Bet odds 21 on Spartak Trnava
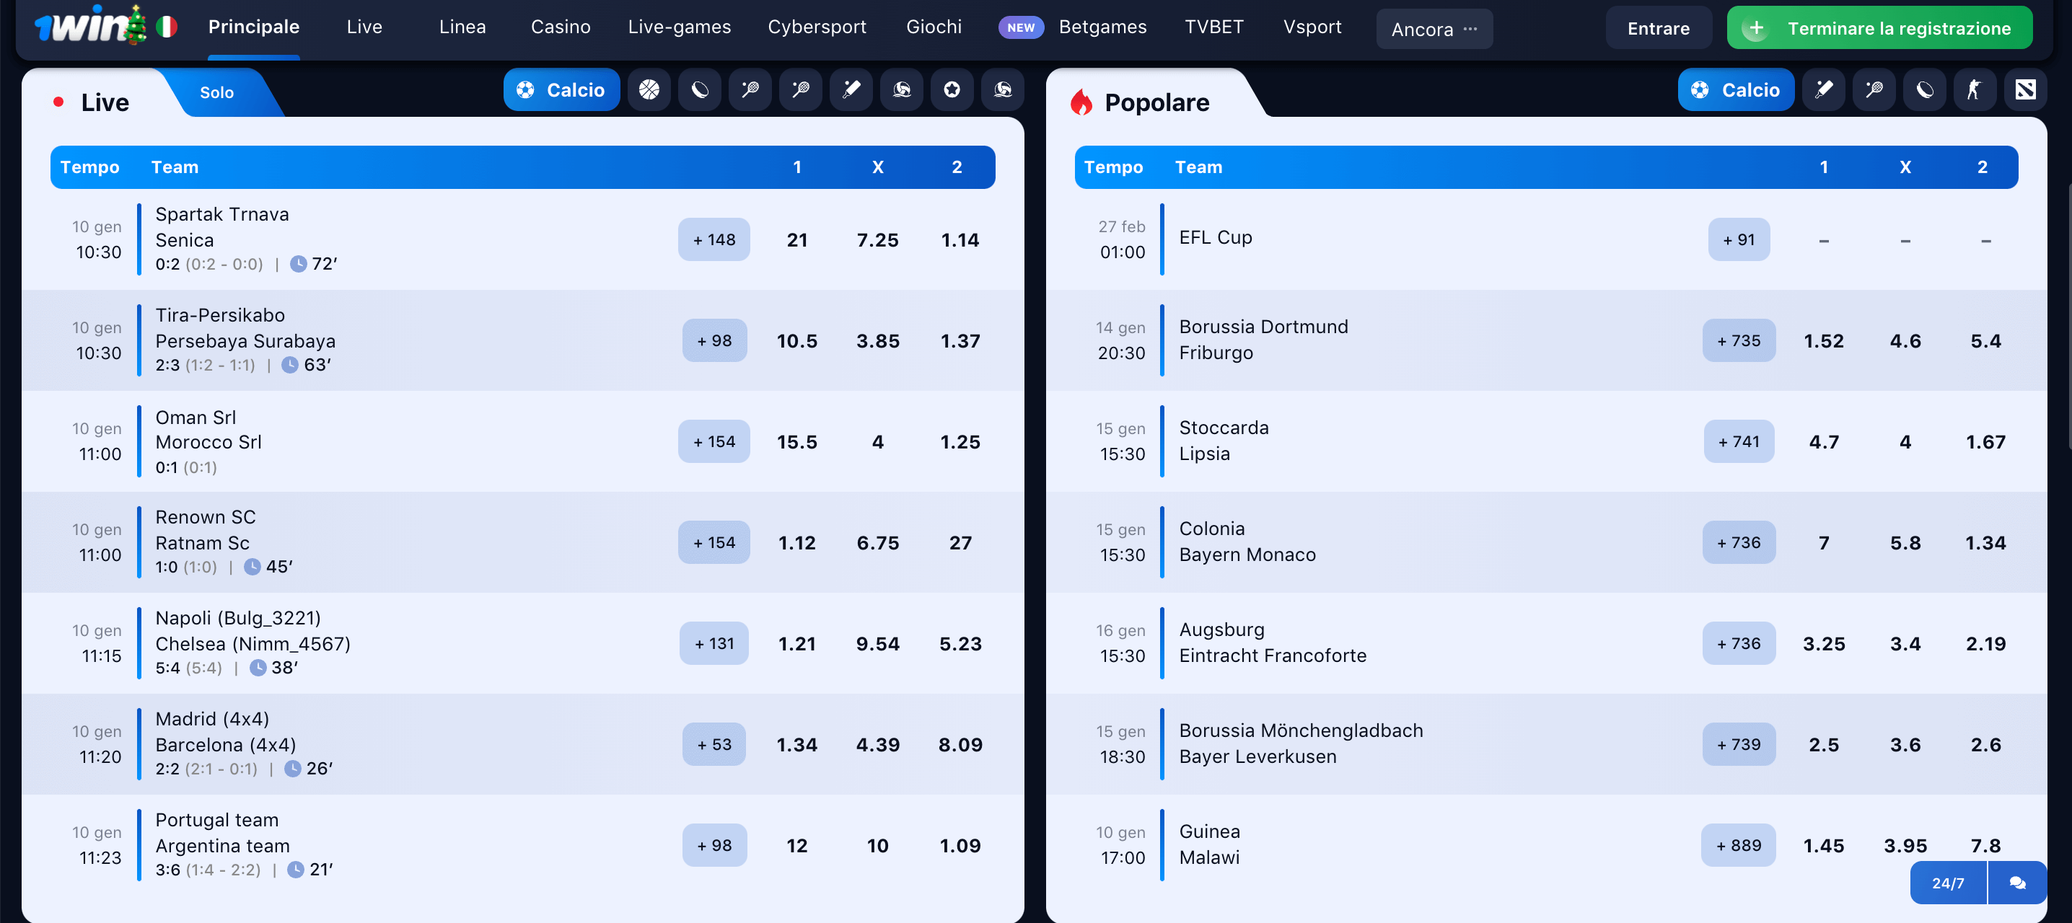This screenshot has height=923, width=2072. 796,239
